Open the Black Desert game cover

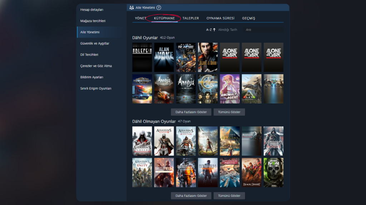[x=252, y=173]
